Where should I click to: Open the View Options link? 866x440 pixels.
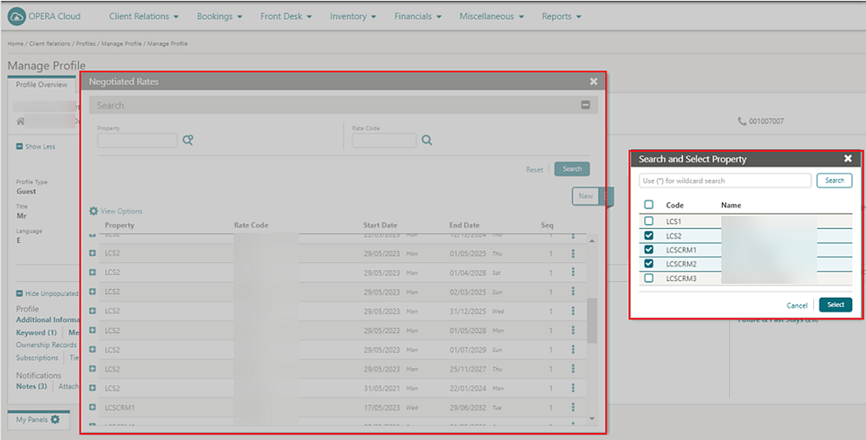(116, 211)
